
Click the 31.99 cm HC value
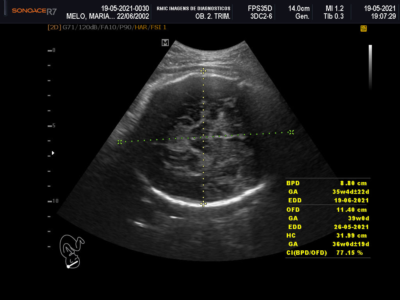click(352, 236)
